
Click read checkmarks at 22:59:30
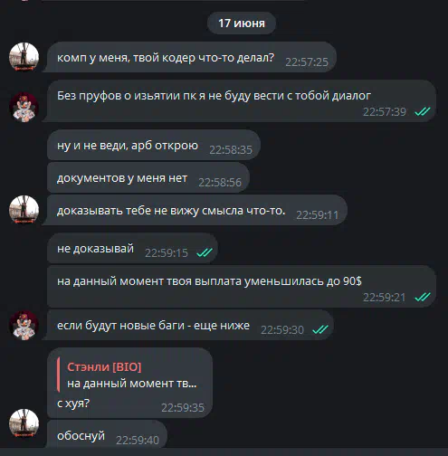coord(320,329)
